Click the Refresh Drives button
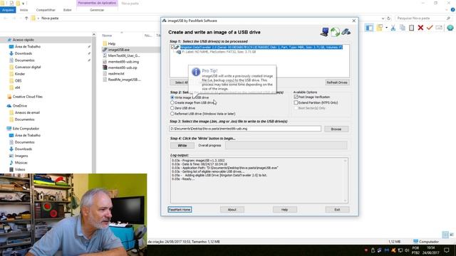The image size is (456, 256). (337, 82)
